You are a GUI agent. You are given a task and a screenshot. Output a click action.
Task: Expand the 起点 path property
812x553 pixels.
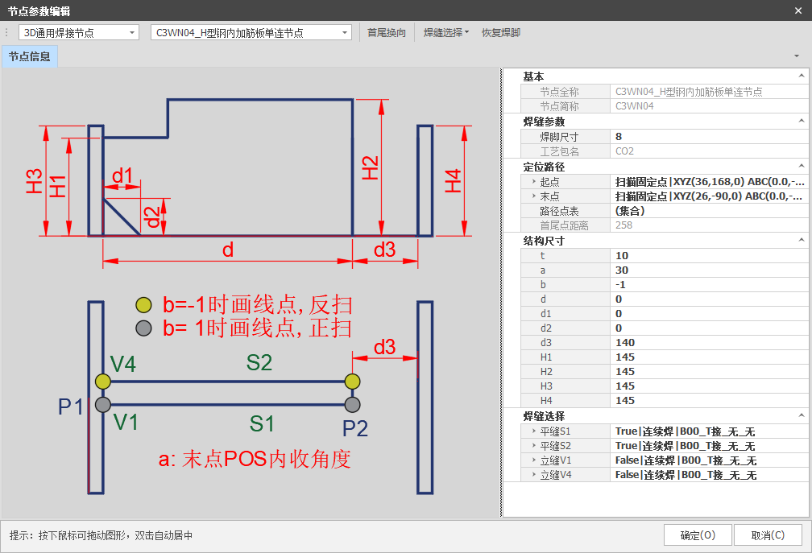[x=533, y=182]
